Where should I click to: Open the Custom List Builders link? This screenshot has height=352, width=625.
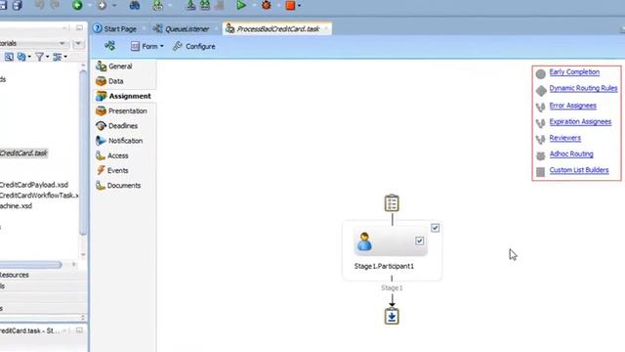(579, 170)
